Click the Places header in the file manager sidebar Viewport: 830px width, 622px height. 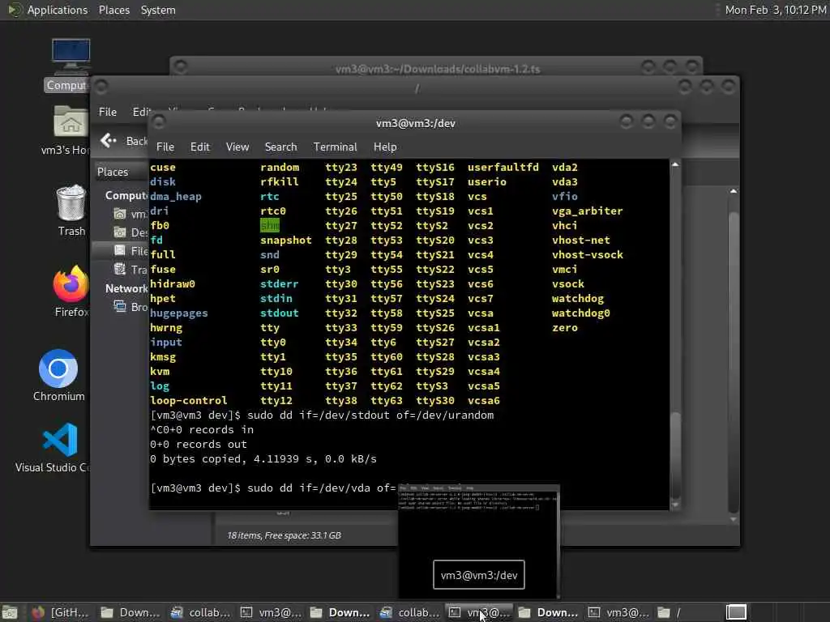112,172
